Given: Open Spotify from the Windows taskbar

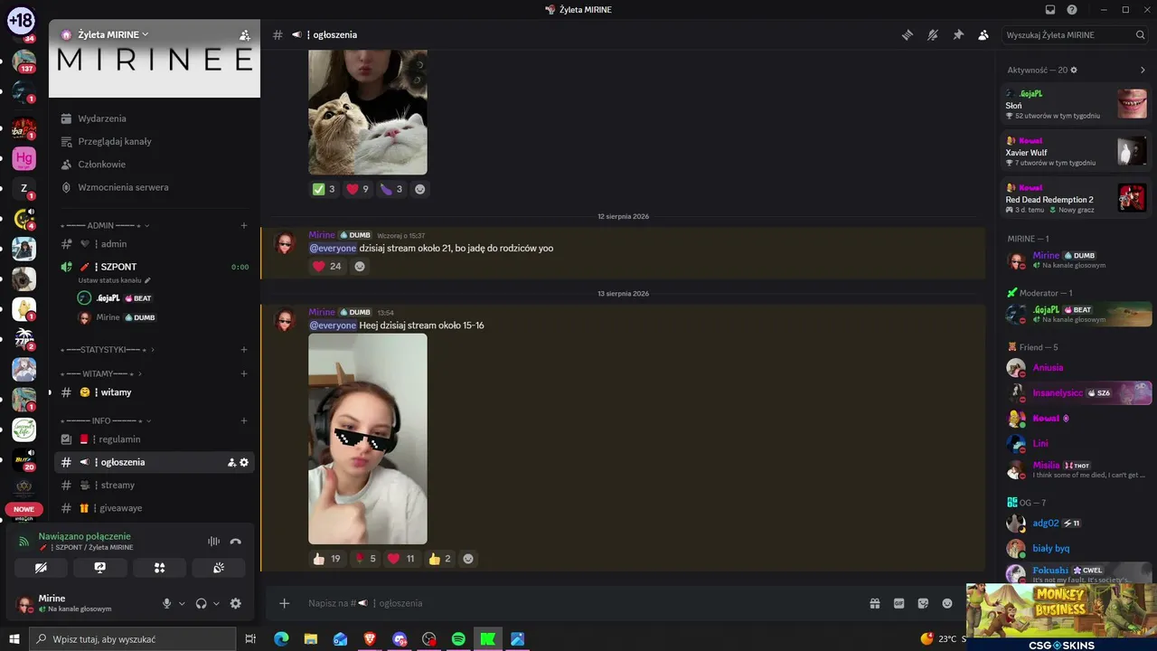Looking at the screenshot, I should (458, 639).
